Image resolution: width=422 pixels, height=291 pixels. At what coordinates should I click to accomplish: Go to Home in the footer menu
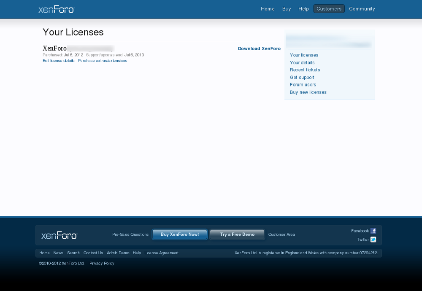tap(44, 253)
